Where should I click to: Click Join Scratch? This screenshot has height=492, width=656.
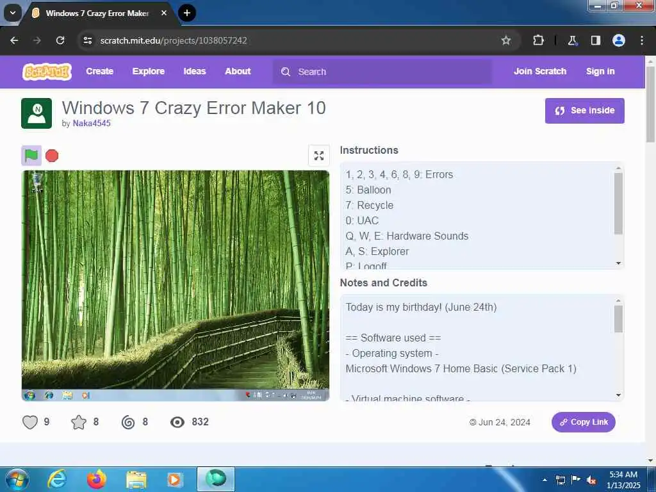tap(539, 72)
